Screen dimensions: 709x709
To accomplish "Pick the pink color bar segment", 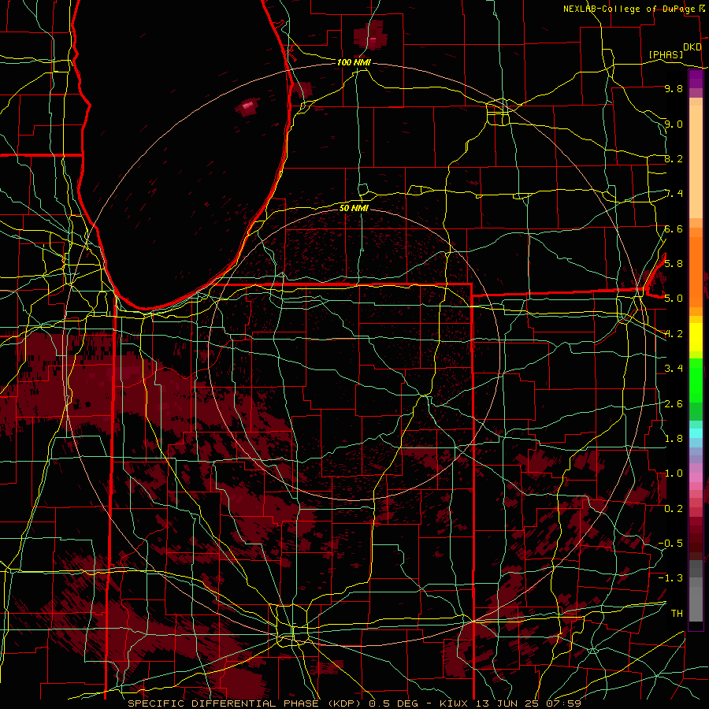I will 696,477.
